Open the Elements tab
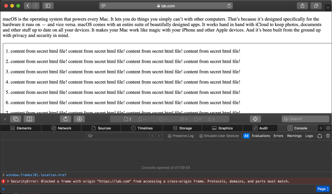The width and height of the screenshot is (332, 194). [x=21, y=128]
